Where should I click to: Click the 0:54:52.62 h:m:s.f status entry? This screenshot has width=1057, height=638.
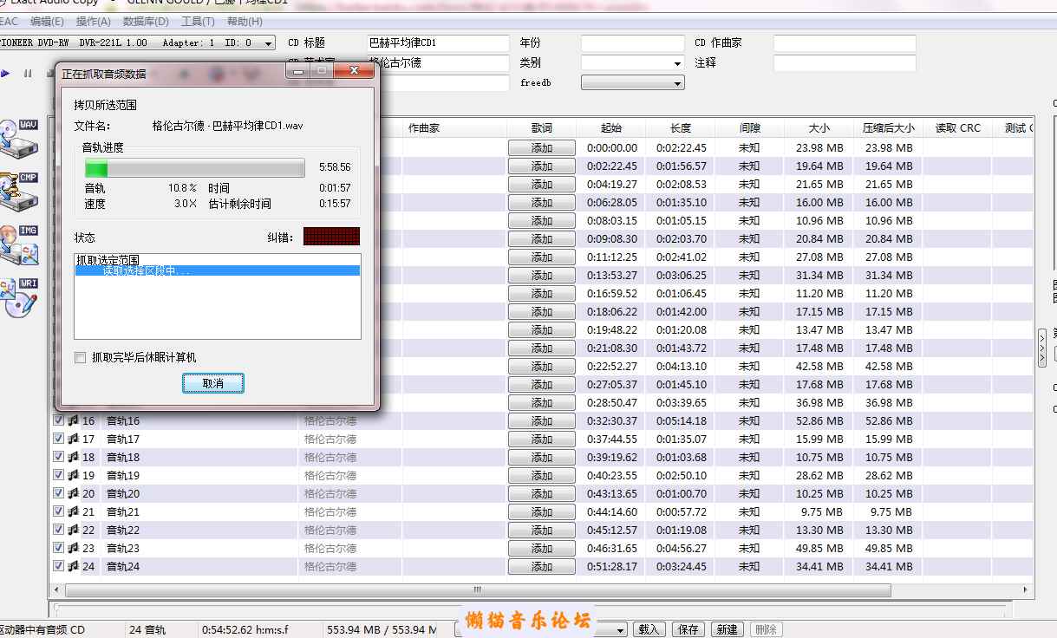245,630
